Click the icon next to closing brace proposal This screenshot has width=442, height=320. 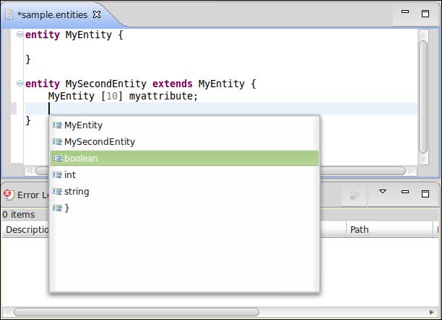point(57,208)
